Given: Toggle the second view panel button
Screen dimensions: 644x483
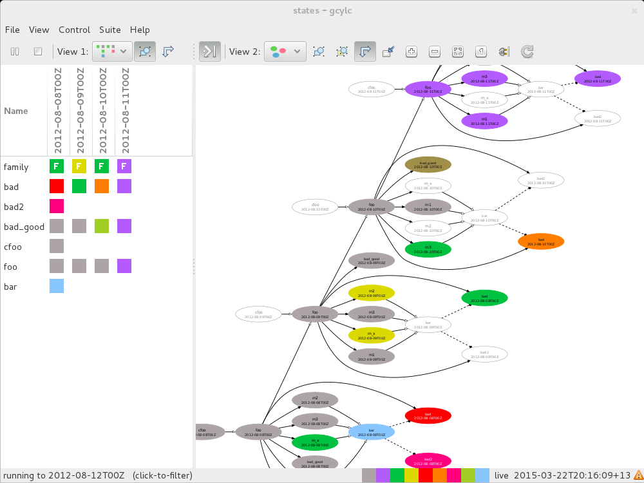Looking at the screenshot, I should (210, 52).
